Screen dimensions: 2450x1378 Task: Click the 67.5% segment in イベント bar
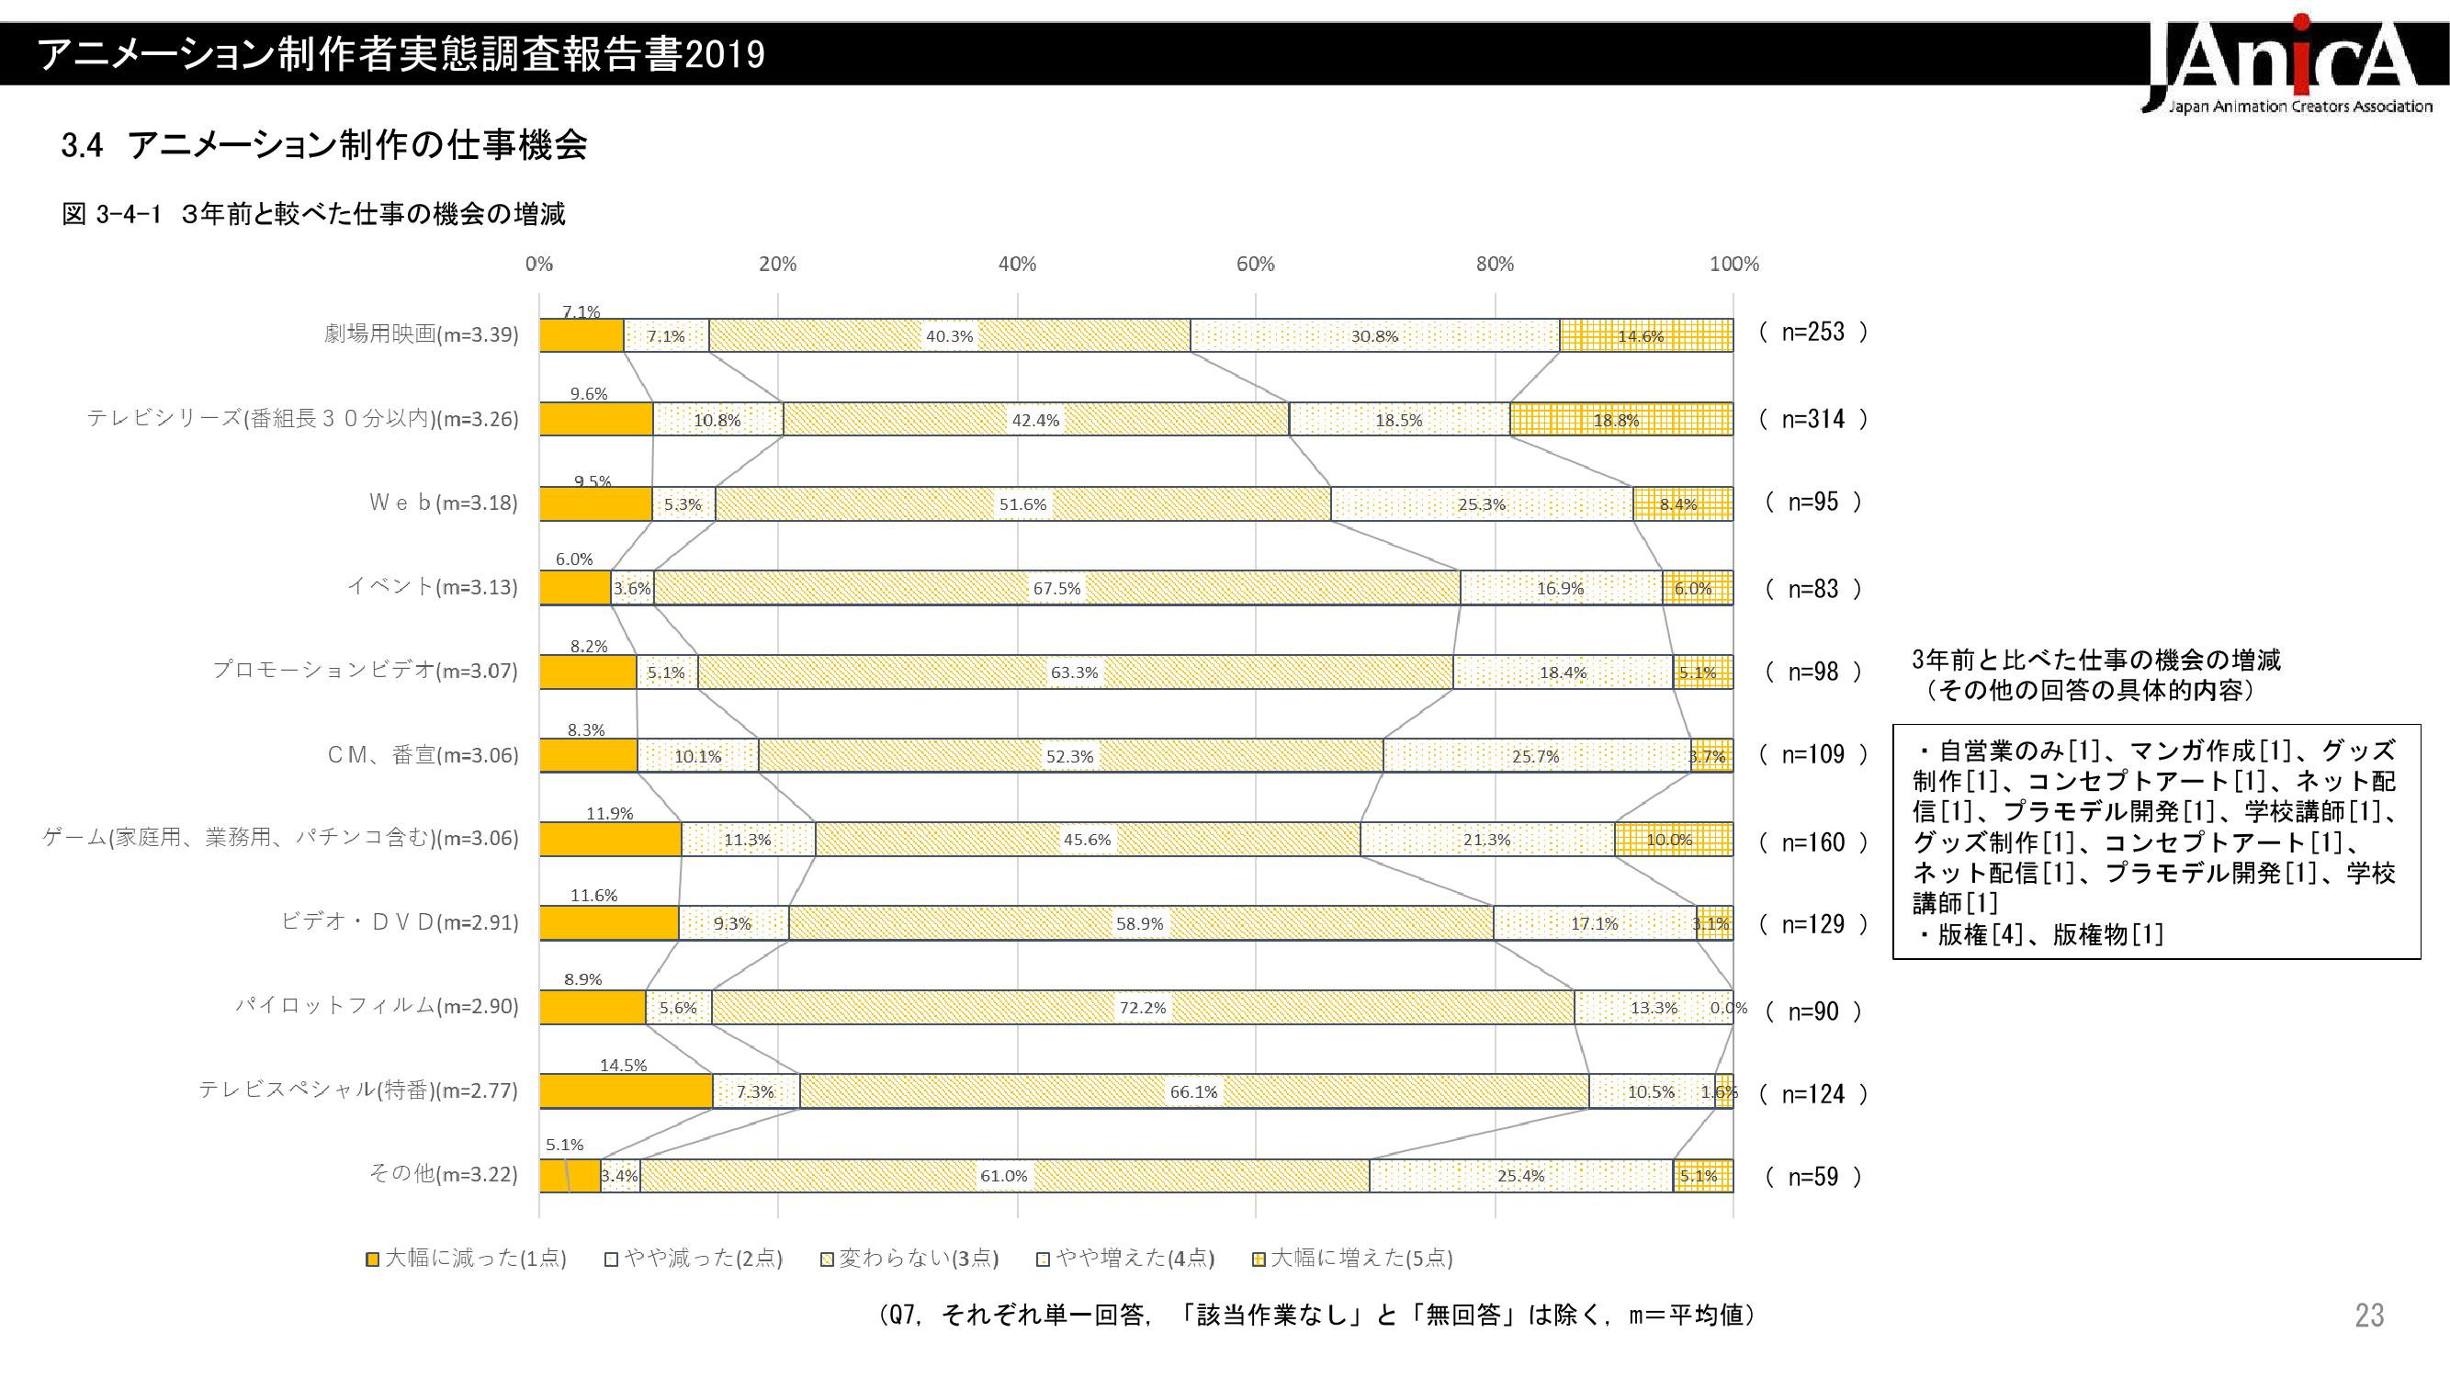(1057, 588)
